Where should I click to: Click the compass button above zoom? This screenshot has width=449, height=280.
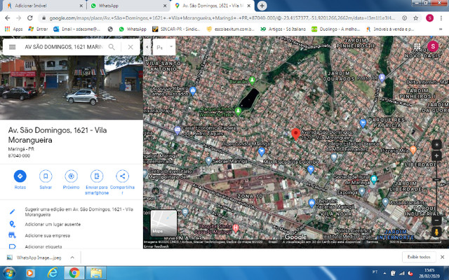pos(436,145)
